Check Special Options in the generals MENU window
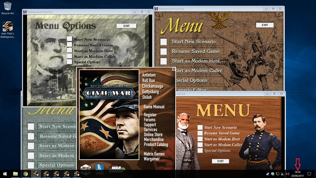 pos(200,150)
